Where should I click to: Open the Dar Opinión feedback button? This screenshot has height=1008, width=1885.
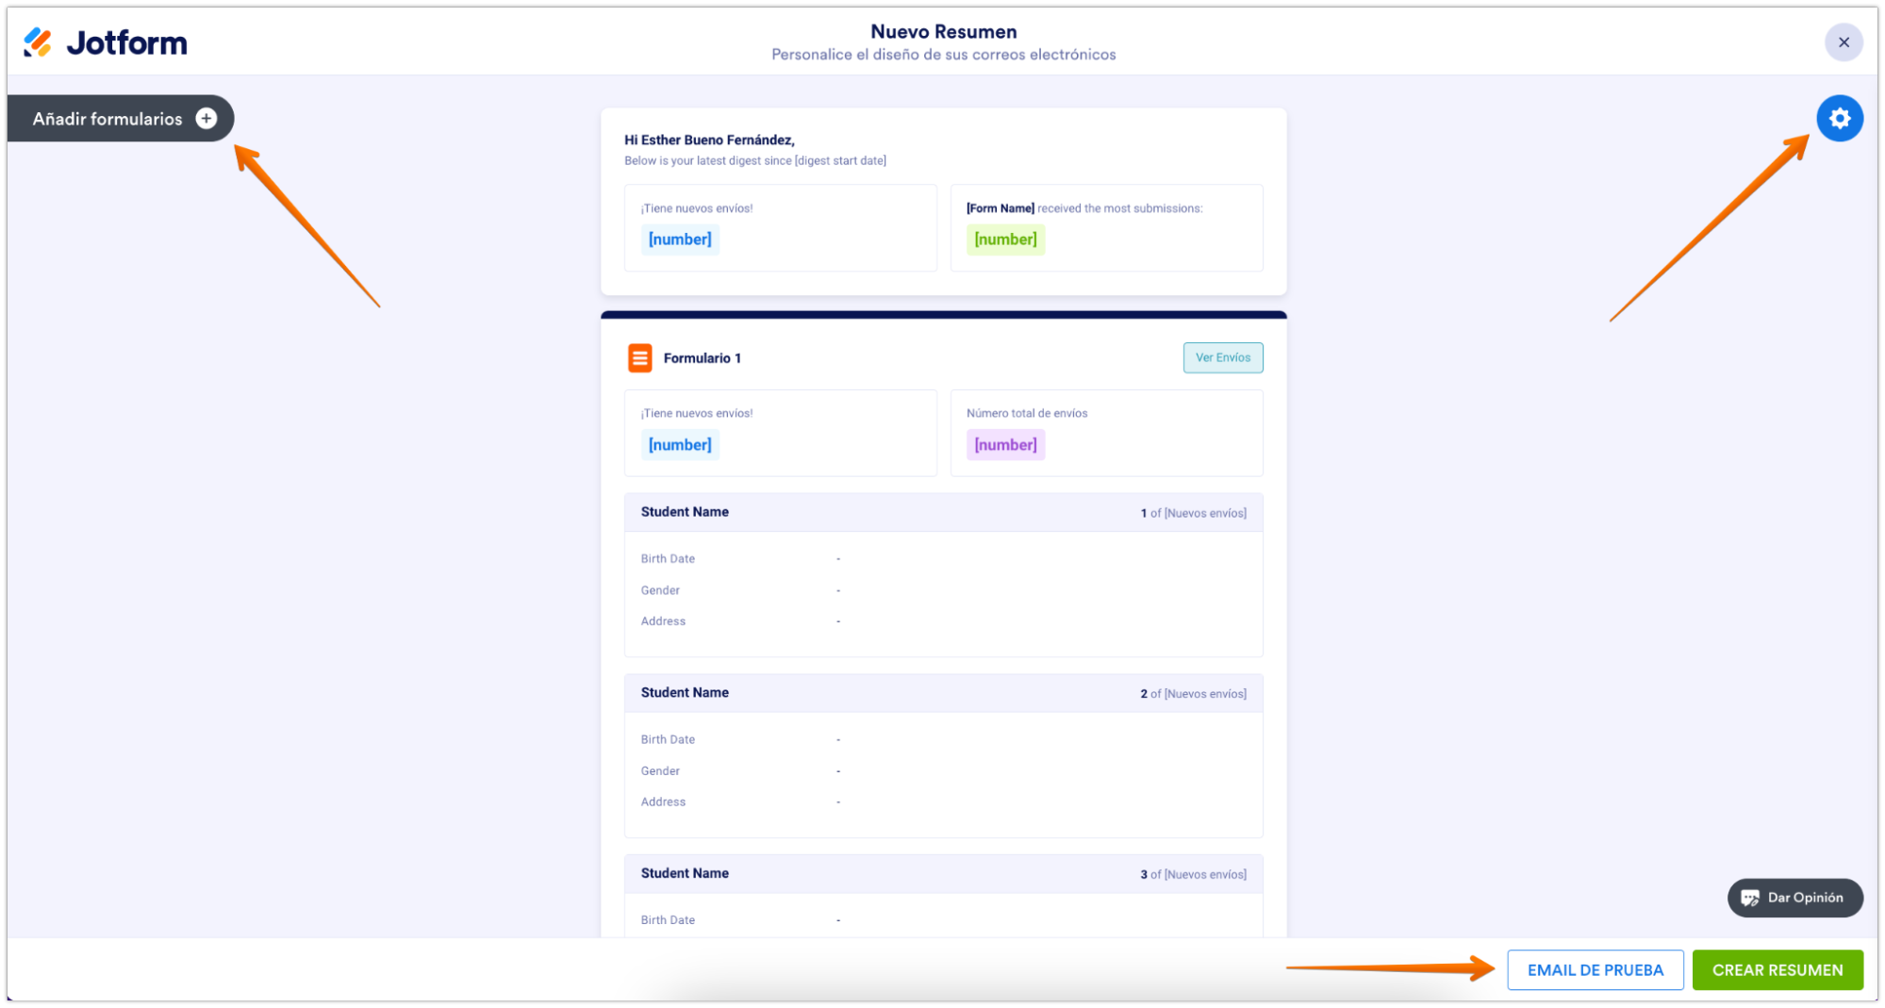(1794, 898)
